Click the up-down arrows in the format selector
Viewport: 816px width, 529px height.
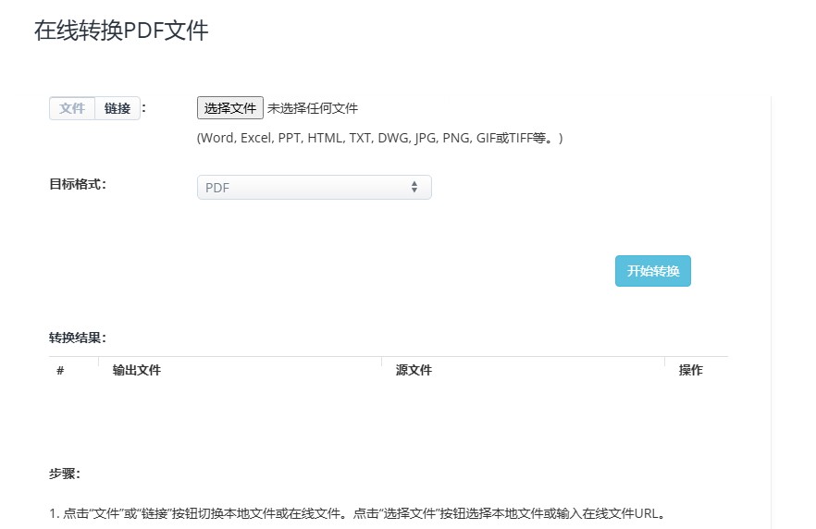pos(414,188)
